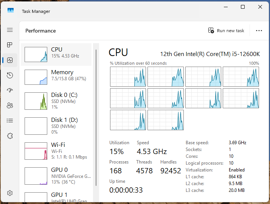Click the L1 cache 864 KB value
The image size is (270, 204).
235,177
